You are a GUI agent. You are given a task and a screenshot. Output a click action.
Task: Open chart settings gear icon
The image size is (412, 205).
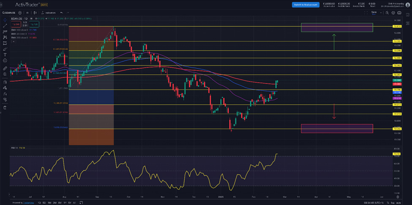coord(393,13)
